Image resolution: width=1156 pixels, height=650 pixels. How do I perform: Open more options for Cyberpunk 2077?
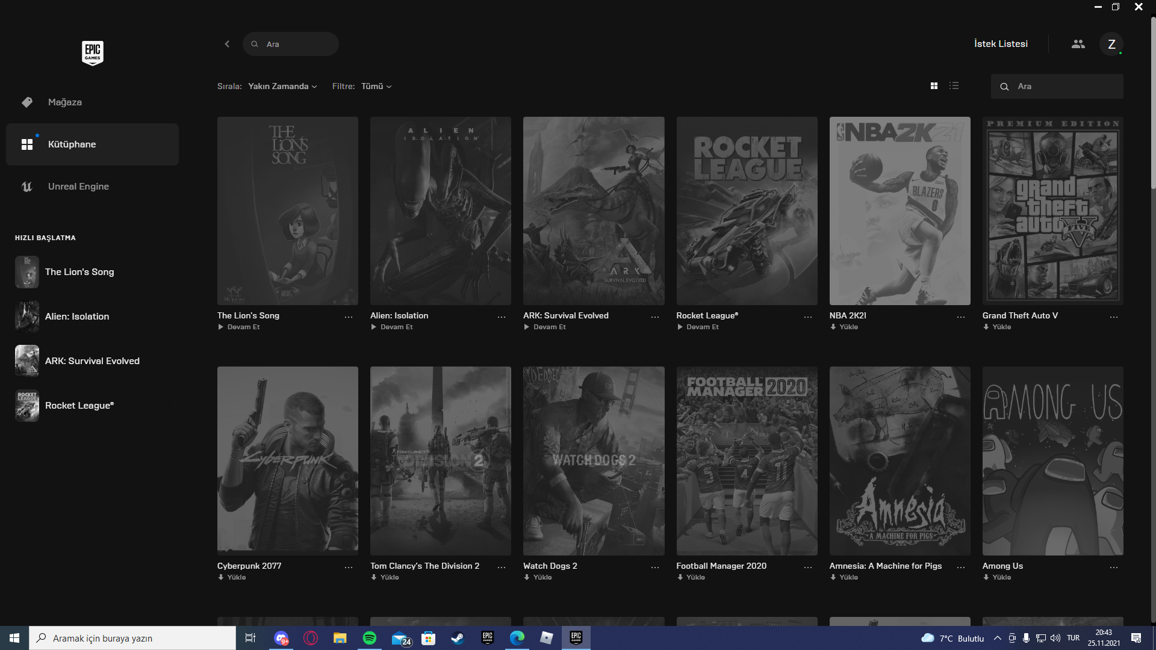point(349,567)
